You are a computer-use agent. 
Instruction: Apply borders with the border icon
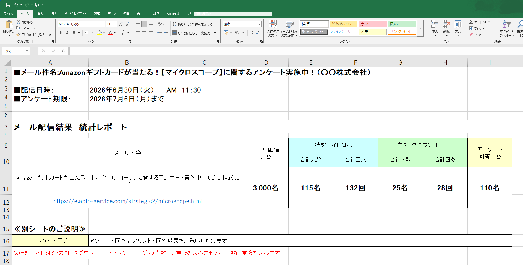click(87, 33)
